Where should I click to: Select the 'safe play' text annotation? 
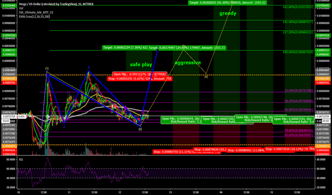click(x=141, y=65)
